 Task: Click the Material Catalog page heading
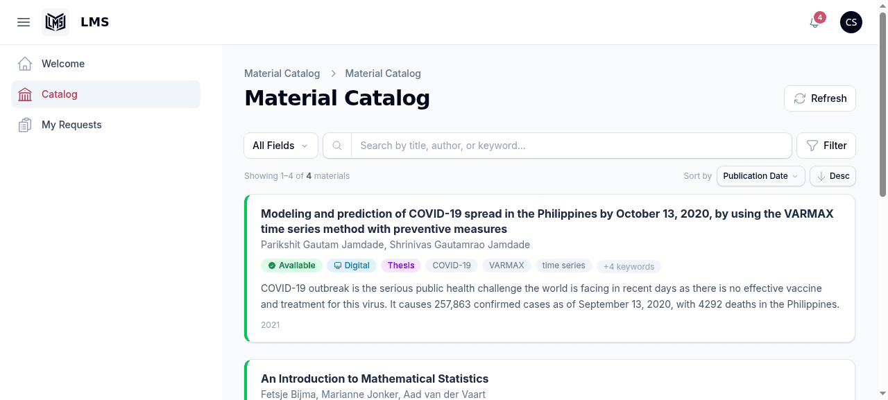(x=337, y=98)
